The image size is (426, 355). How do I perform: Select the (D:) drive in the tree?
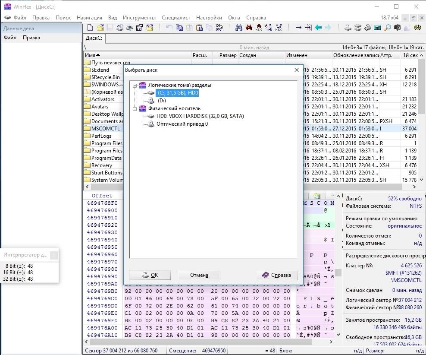click(x=162, y=101)
